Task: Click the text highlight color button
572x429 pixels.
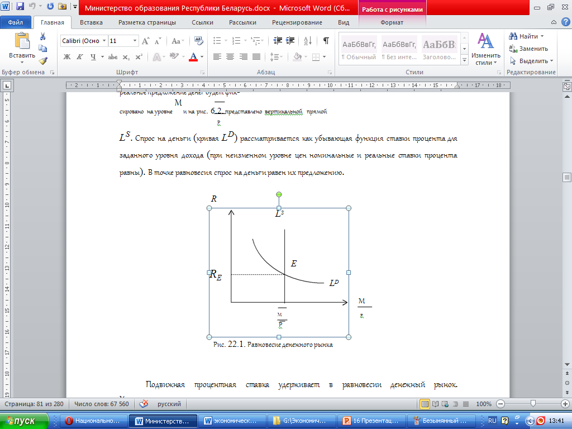Action: [x=174, y=57]
